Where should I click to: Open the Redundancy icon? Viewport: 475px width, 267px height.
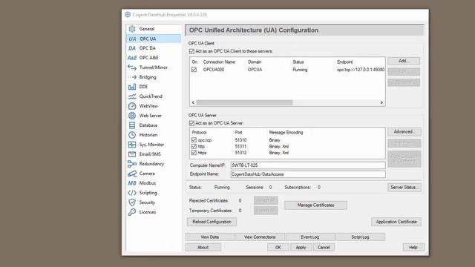click(x=132, y=164)
